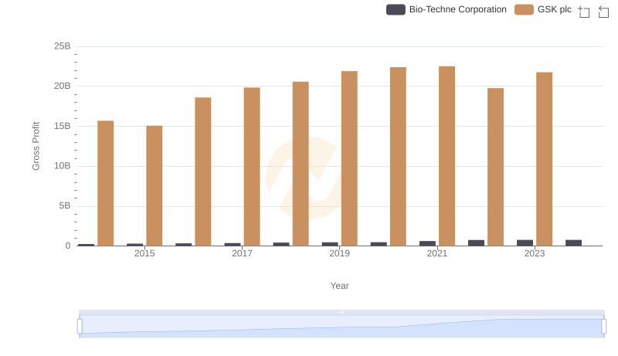
Task: Click the GSK plc bar for 2021
Action: pos(447,156)
